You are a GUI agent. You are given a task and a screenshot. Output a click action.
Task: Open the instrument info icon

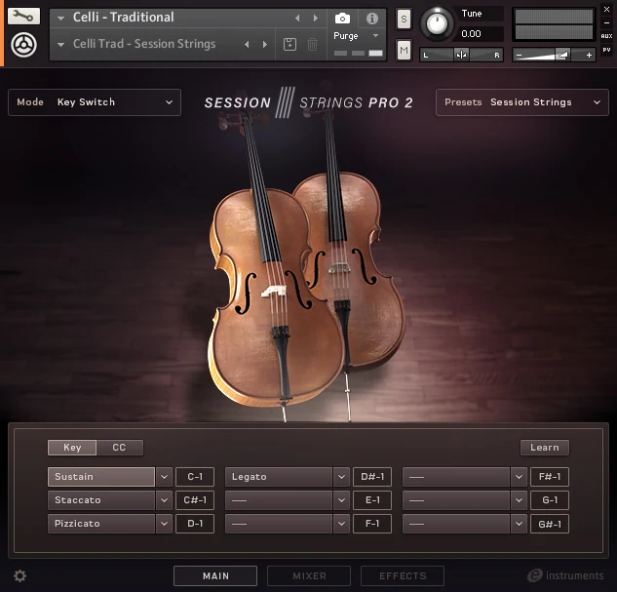pyautogui.click(x=371, y=19)
